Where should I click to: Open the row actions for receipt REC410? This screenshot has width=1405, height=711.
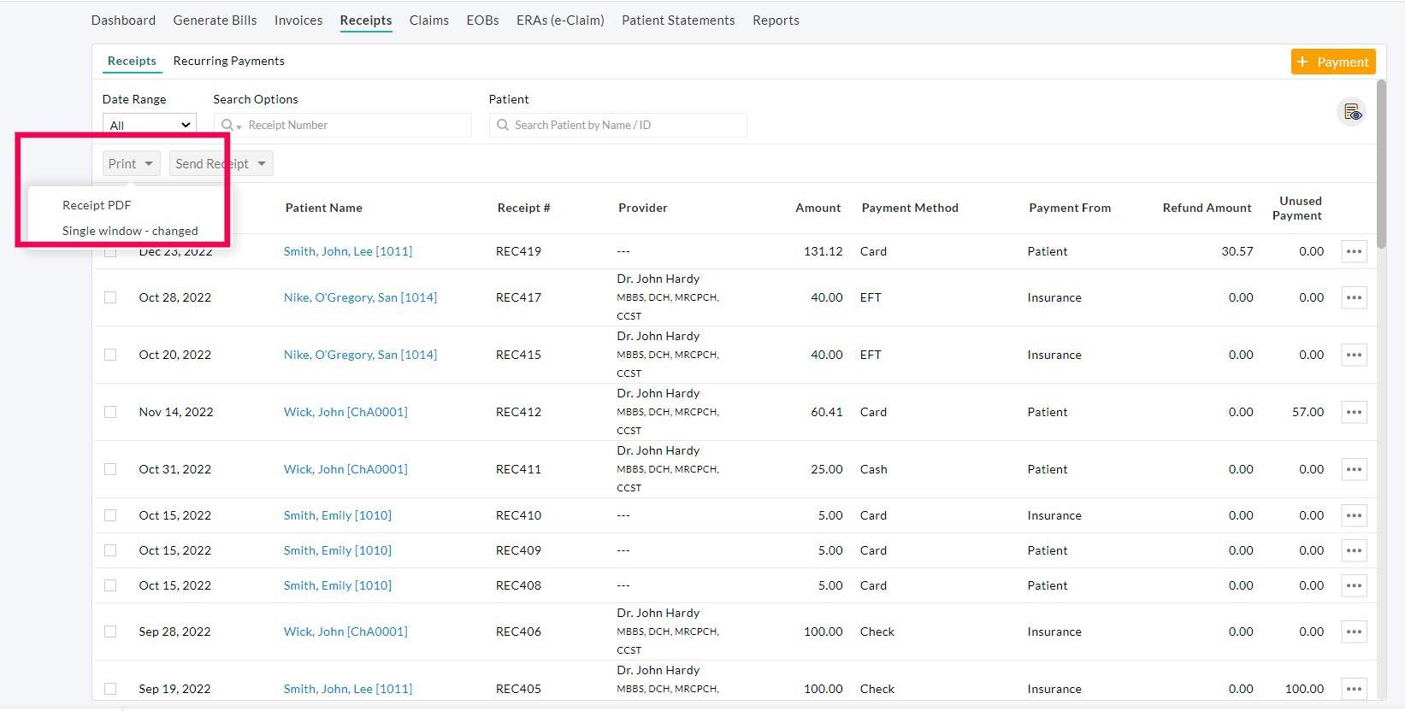point(1353,515)
